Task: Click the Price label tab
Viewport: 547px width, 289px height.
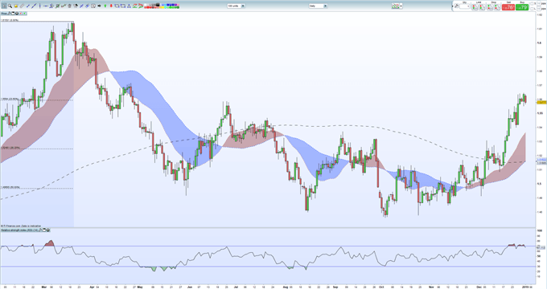Action: pos(4,13)
